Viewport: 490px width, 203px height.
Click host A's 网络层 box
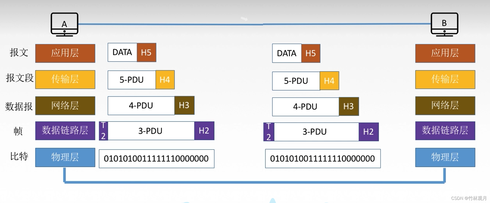point(65,106)
